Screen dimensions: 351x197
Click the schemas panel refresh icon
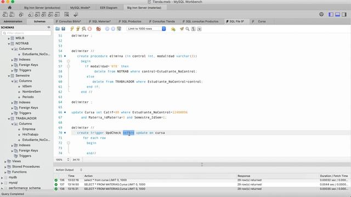(49, 27)
